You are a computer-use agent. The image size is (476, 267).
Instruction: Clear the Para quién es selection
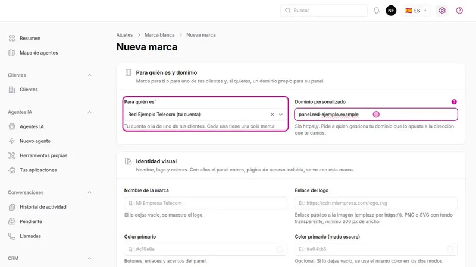(x=273, y=115)
